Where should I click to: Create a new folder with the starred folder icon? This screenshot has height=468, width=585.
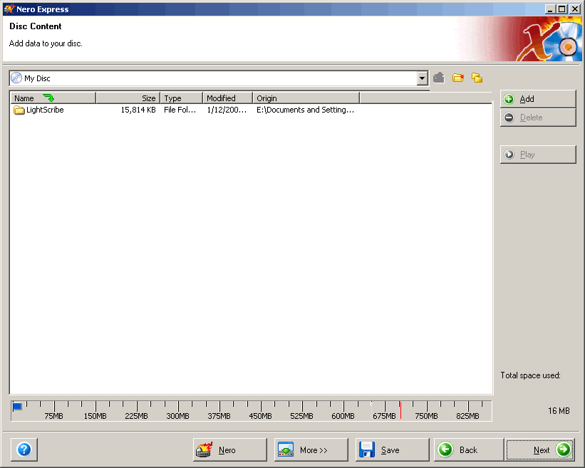[x=457, y=78]
